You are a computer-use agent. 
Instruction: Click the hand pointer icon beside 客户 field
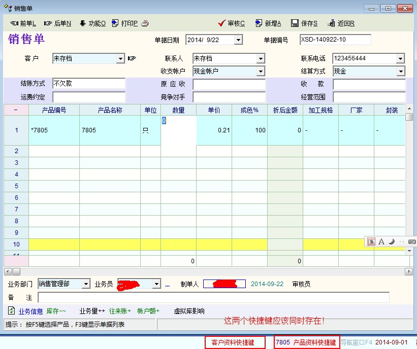point(132,58)
